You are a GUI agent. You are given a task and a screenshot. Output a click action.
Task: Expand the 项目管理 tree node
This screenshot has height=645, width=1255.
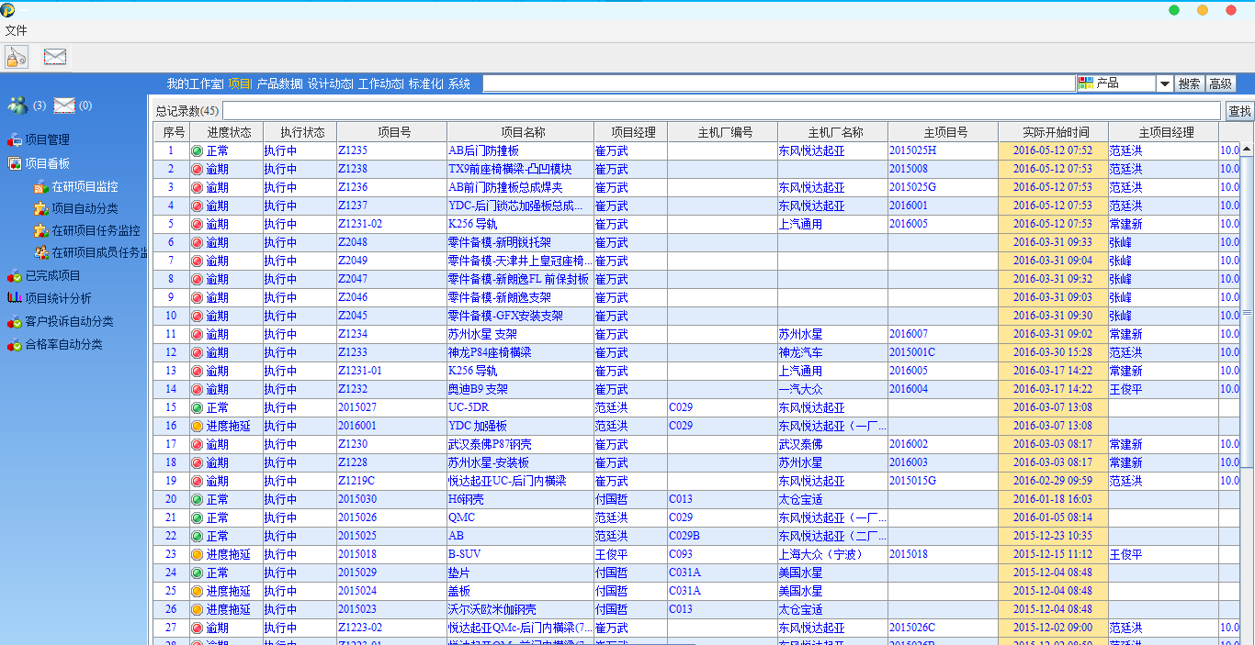15,140
